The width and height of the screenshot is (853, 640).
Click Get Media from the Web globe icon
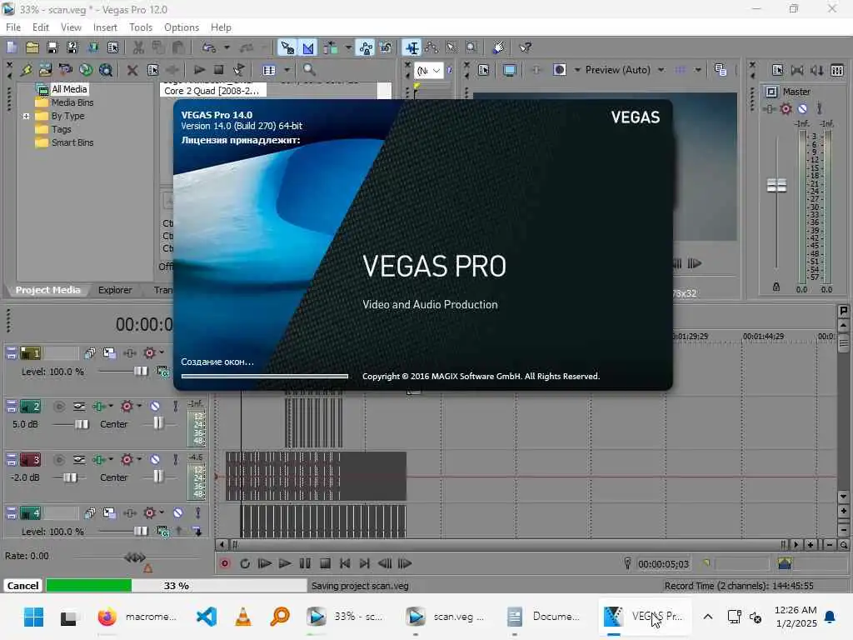[x=86, y=70]
